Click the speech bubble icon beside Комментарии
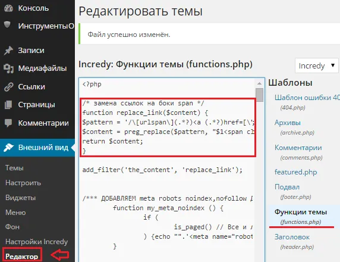This screenshot has width=340, height=262. [8, 123]
